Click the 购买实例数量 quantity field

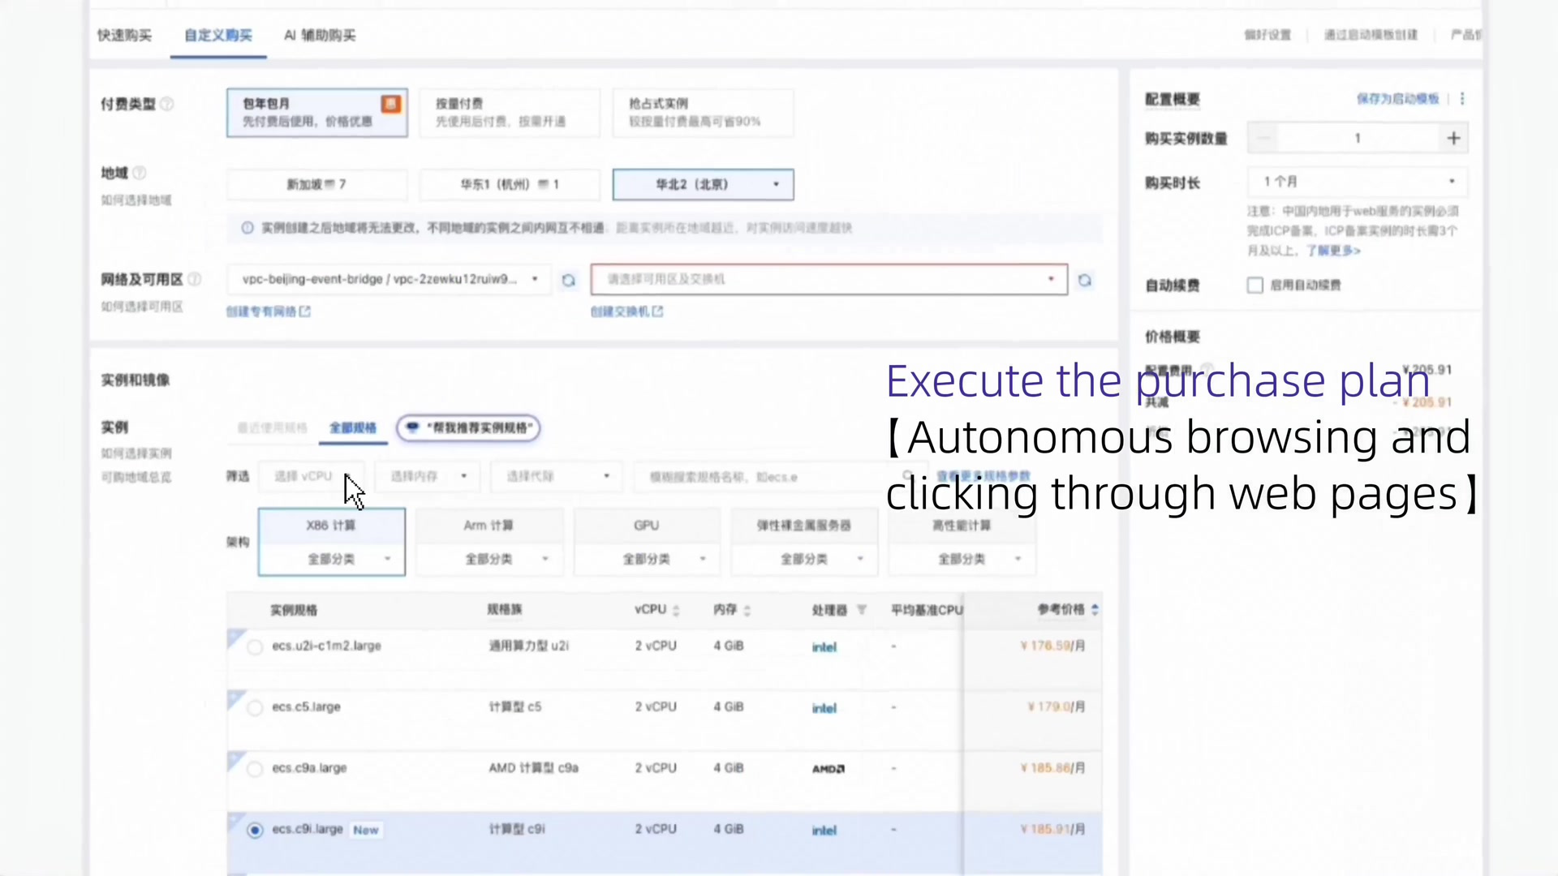1358,139
